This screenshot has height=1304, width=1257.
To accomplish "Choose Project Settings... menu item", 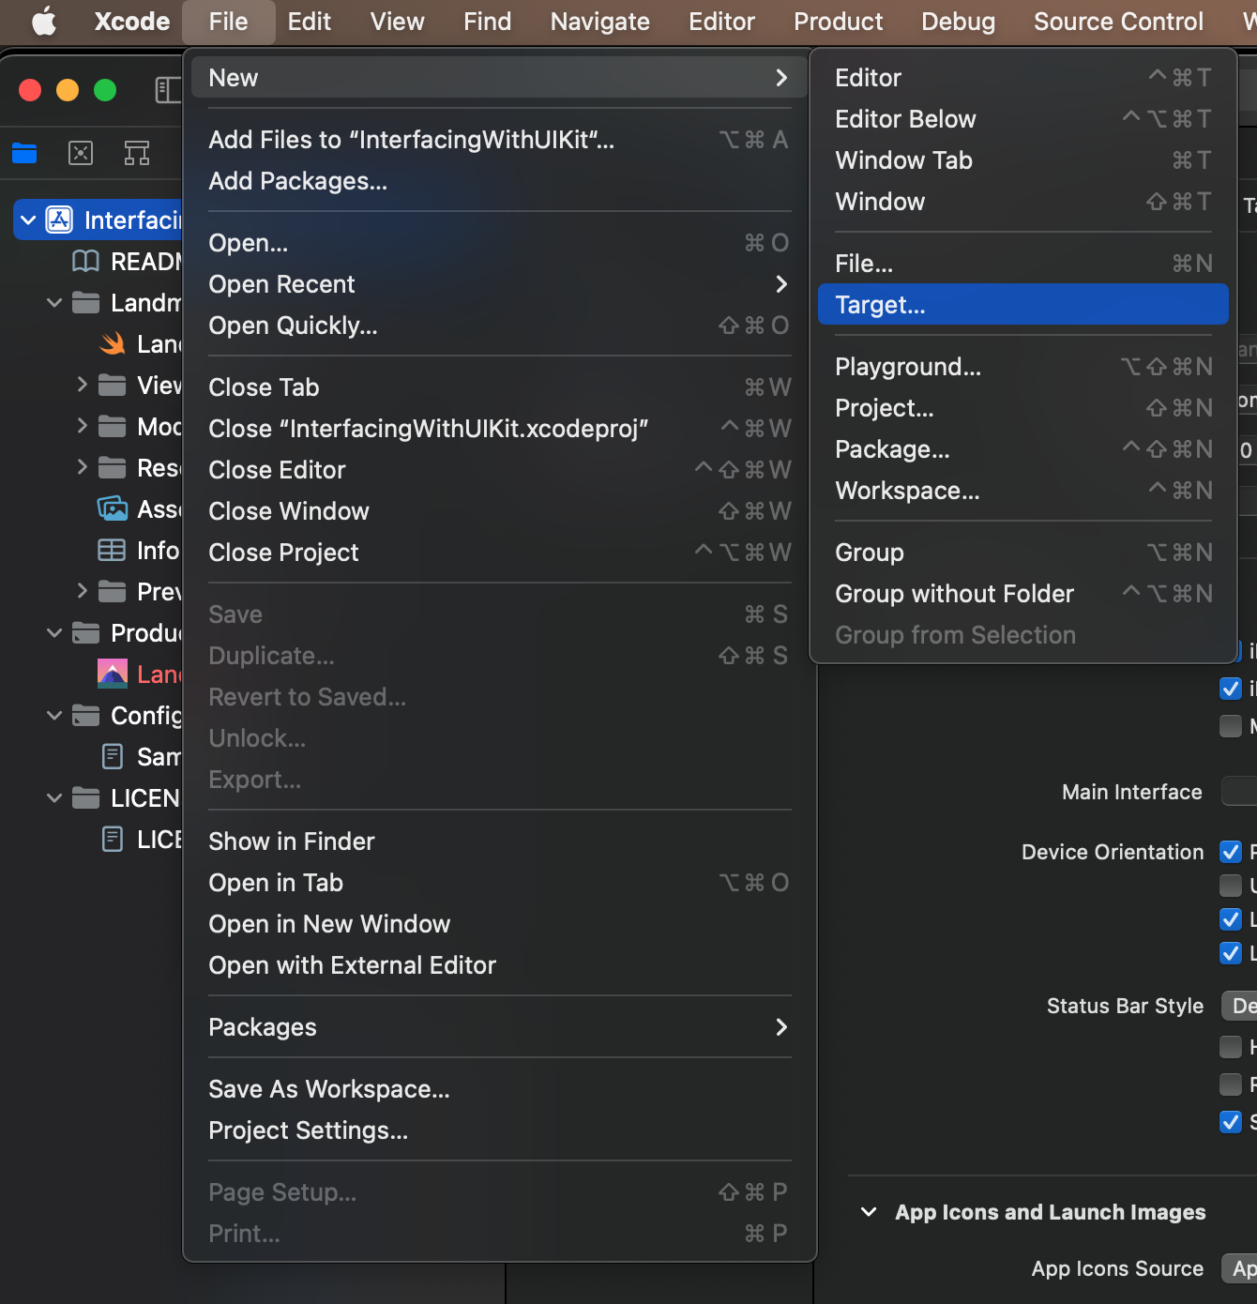I will pyautogui.click(x=500, y=1130).
